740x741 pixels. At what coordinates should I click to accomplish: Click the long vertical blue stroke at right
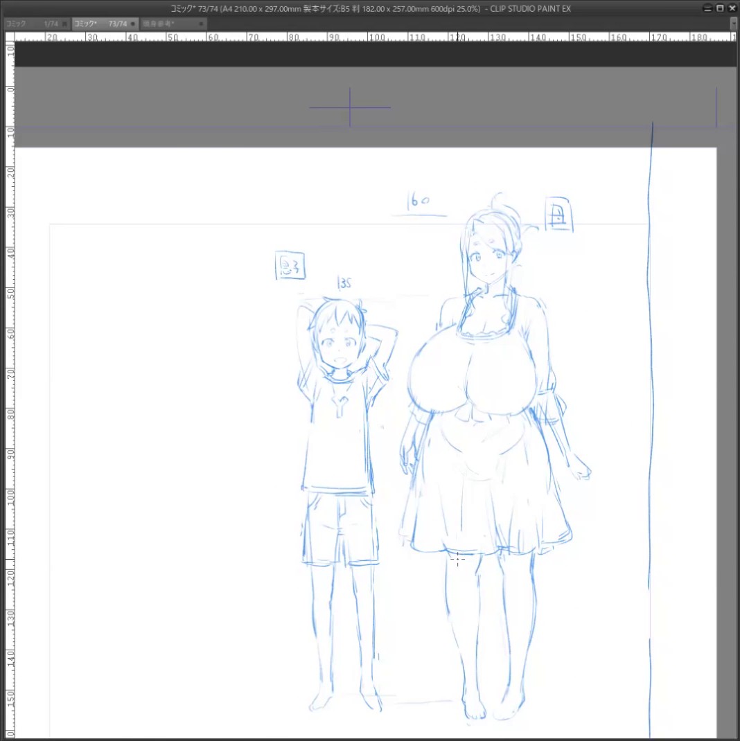[x=651, y=425]
